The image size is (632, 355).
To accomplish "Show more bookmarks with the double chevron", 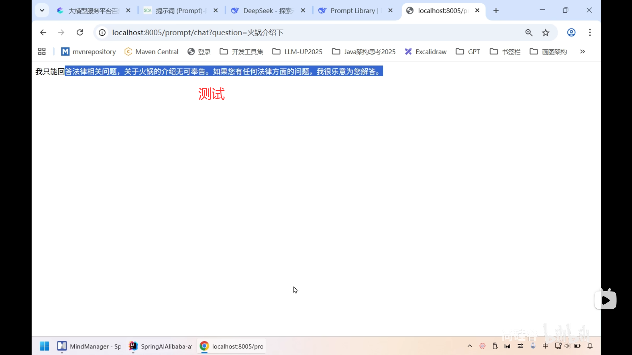I will 582,52.
